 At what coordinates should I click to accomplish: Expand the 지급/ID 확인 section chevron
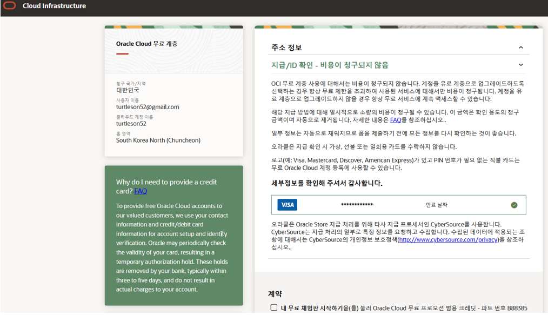521,65
